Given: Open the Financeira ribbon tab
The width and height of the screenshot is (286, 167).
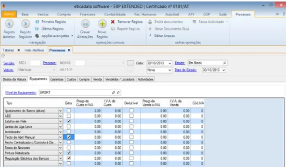Looking at the screenshot, I should [x=87, y=14].
